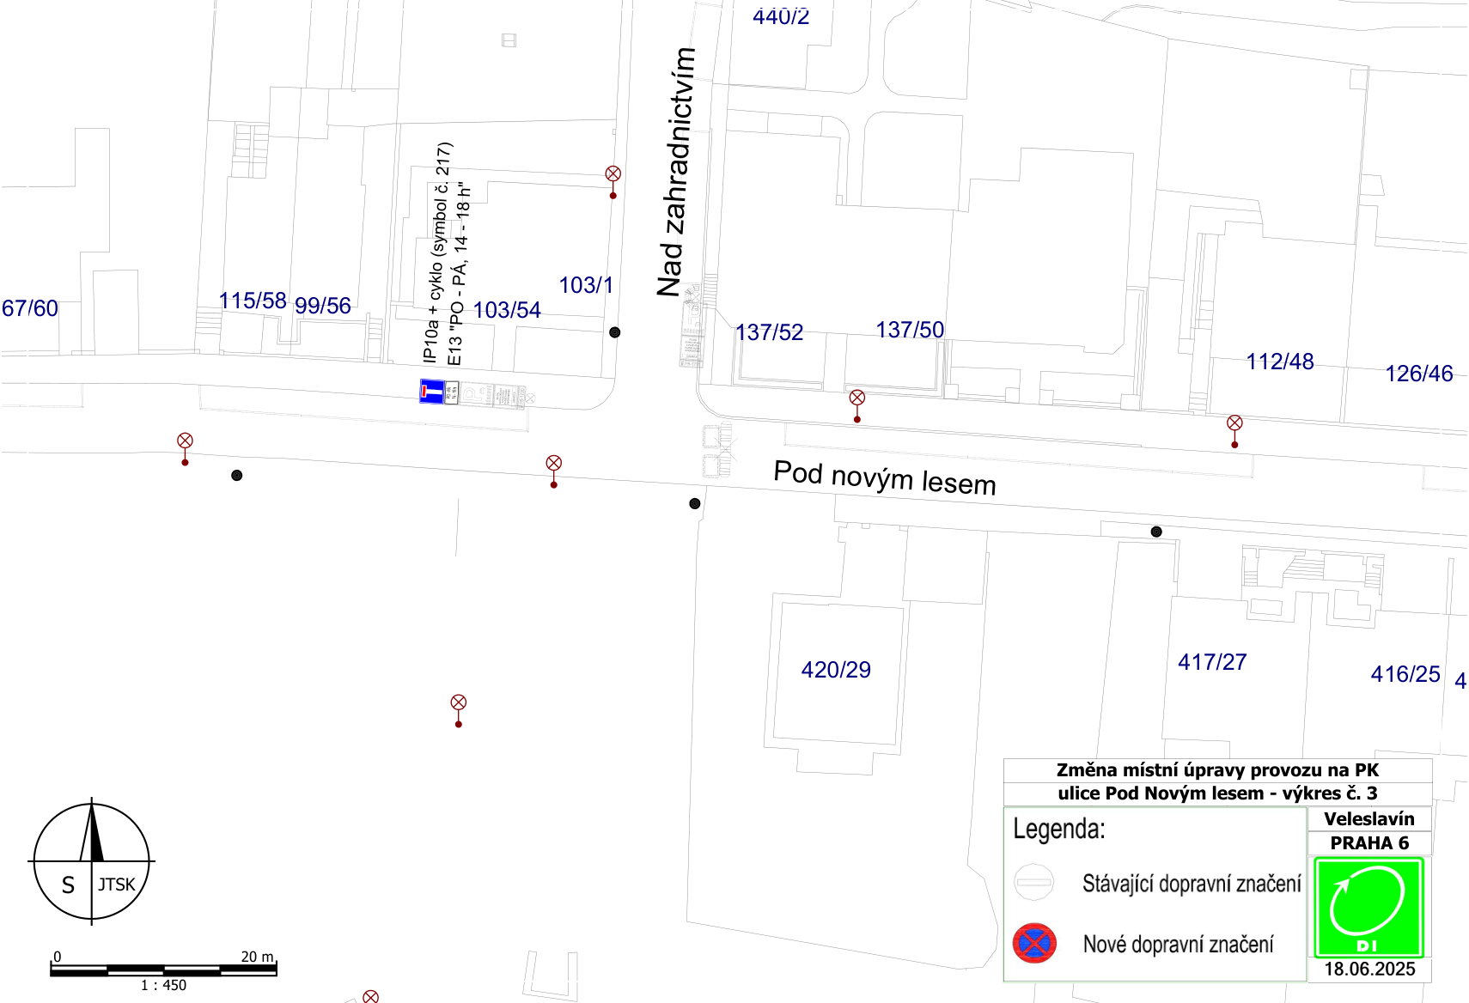The height and width of the screenshot is (1003, 1469).
Task: Click Nové dopravní značení legend text
Action: 1178,945
